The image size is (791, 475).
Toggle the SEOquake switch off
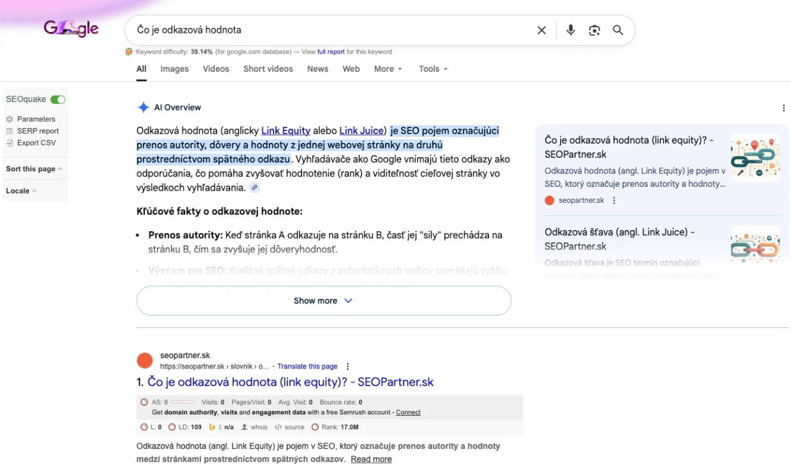[x=58, y=100]
